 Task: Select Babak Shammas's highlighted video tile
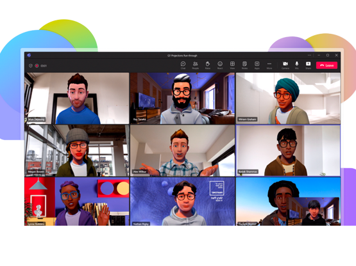click(288, 150)
